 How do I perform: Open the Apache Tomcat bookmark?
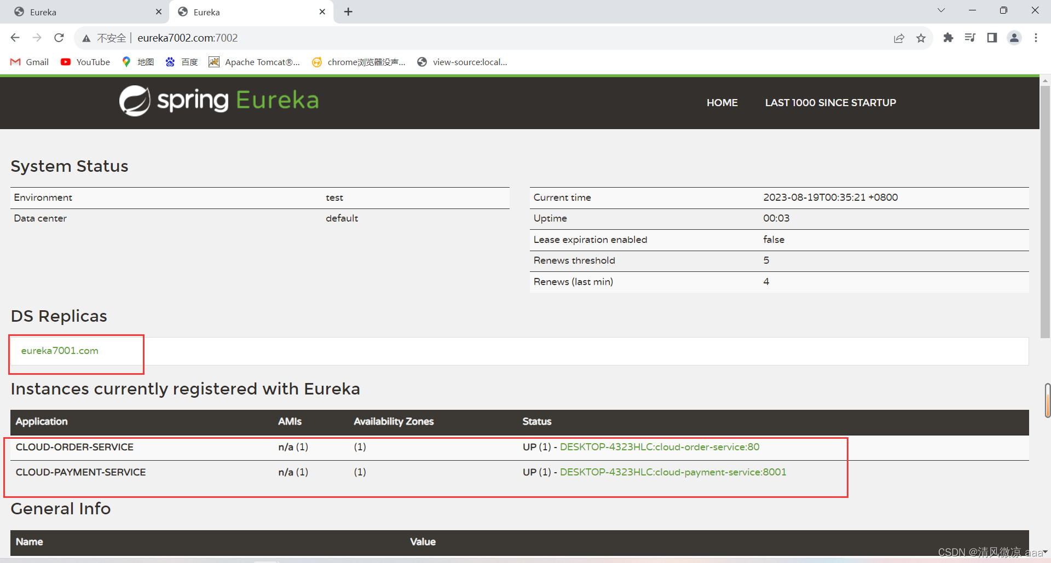point(254,62)
